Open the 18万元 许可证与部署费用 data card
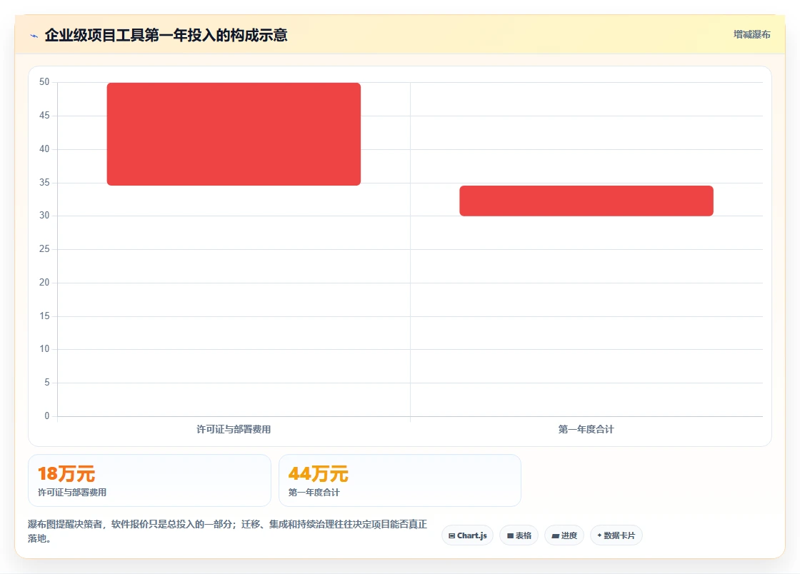Image resolution: width=800 pixels, height=574 pixels. pyautogui.click(x=149, y=480)
